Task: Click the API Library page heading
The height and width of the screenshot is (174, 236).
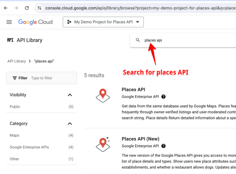Action: (x=29, y=40)
